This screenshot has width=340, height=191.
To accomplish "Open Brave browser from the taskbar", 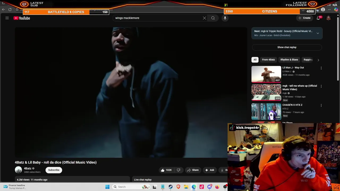I will pyautogui.click(x=178, y=187).
